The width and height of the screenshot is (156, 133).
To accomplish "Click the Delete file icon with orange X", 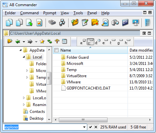I will click(39, 22).
